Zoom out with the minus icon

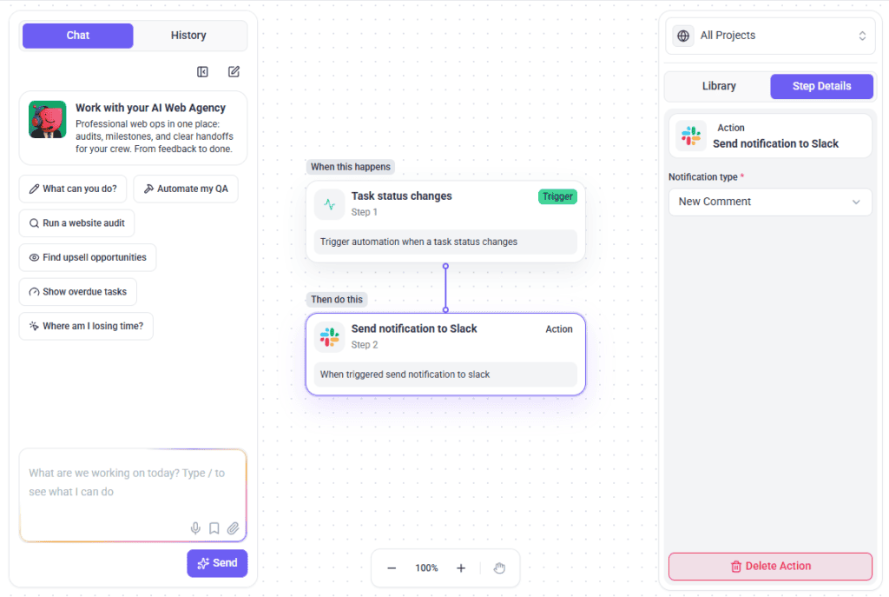[x=392, y=568]
